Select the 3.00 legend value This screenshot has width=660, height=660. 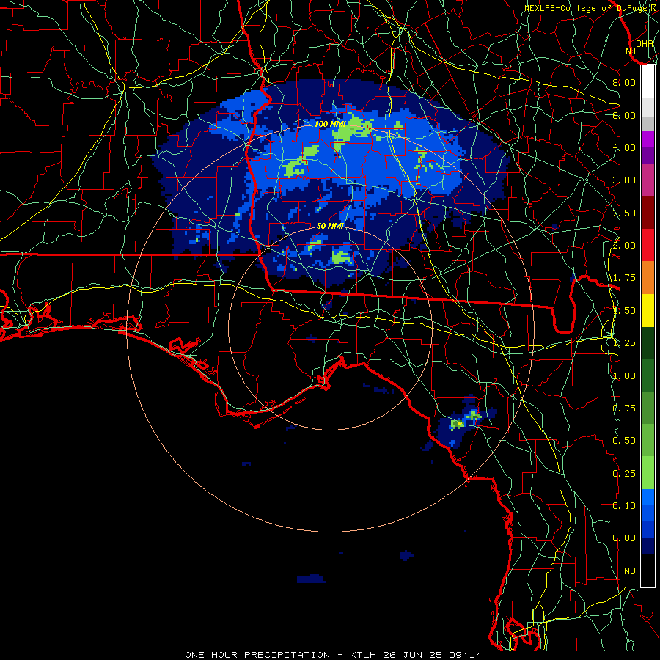coord(624,180)
